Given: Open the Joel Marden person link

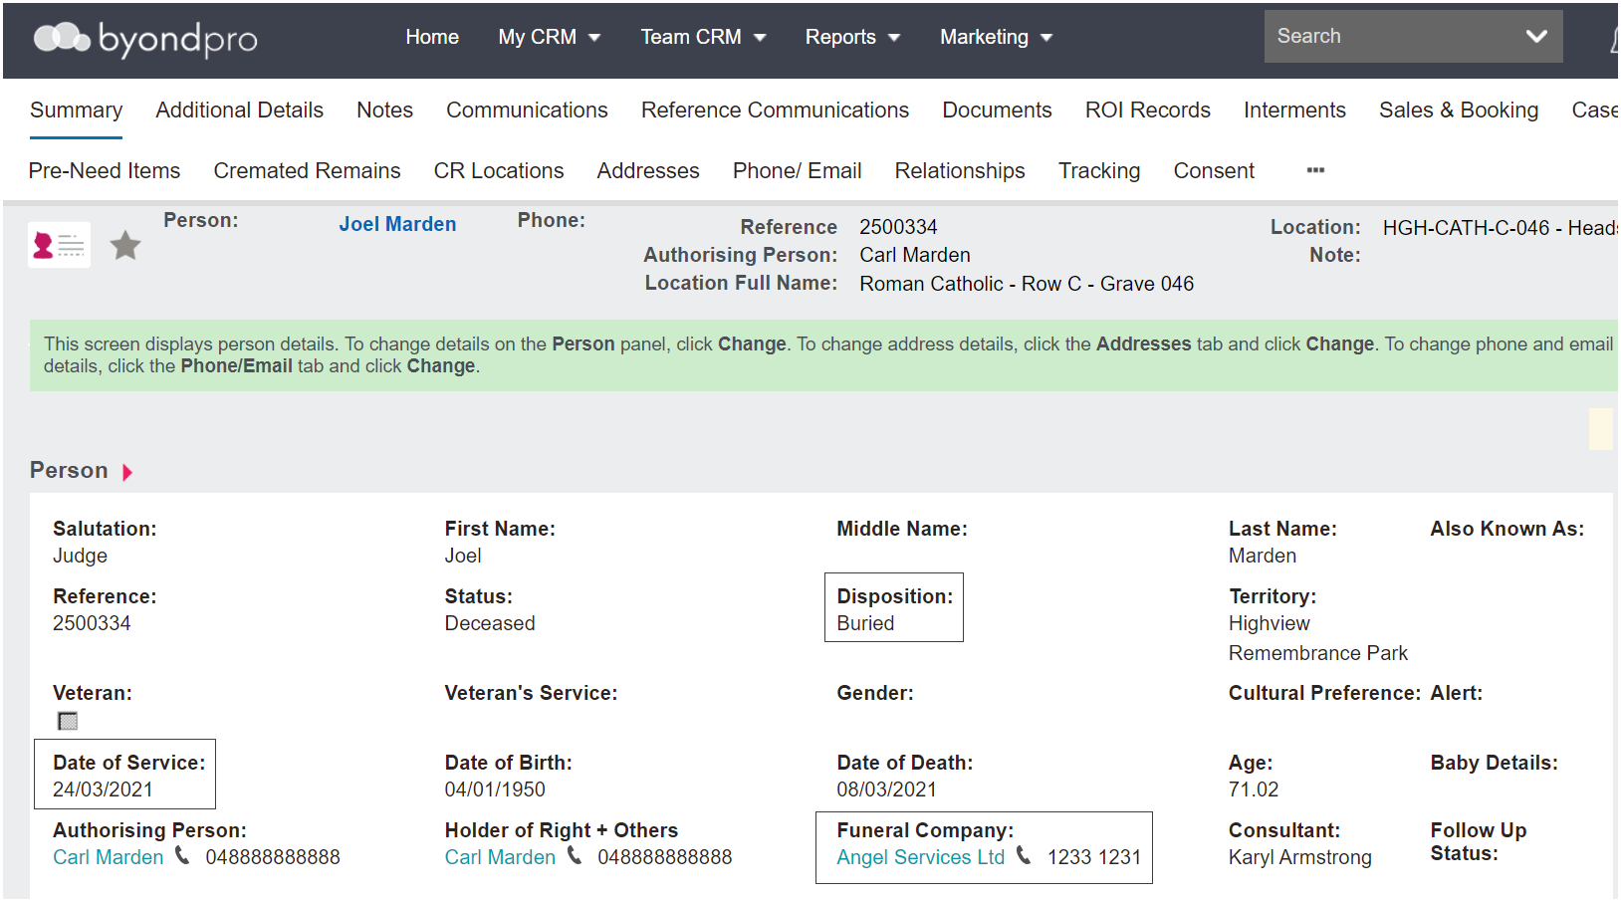Looking at the screenshot, I should pos(397,224).
